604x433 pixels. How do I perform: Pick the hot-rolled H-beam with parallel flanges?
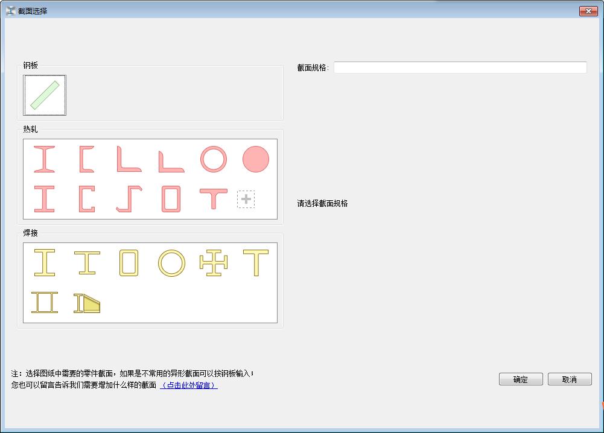coord(44,199)
